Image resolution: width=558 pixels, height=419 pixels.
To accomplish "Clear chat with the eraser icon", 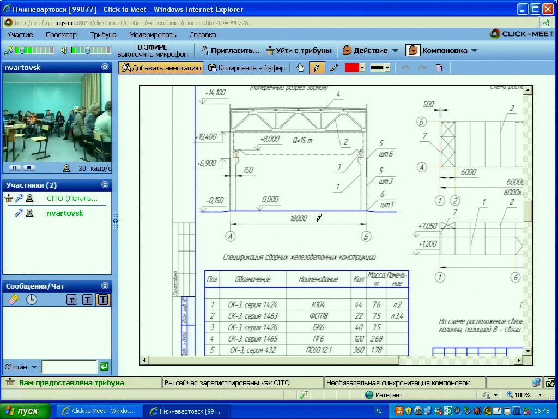I will [13, 300].
